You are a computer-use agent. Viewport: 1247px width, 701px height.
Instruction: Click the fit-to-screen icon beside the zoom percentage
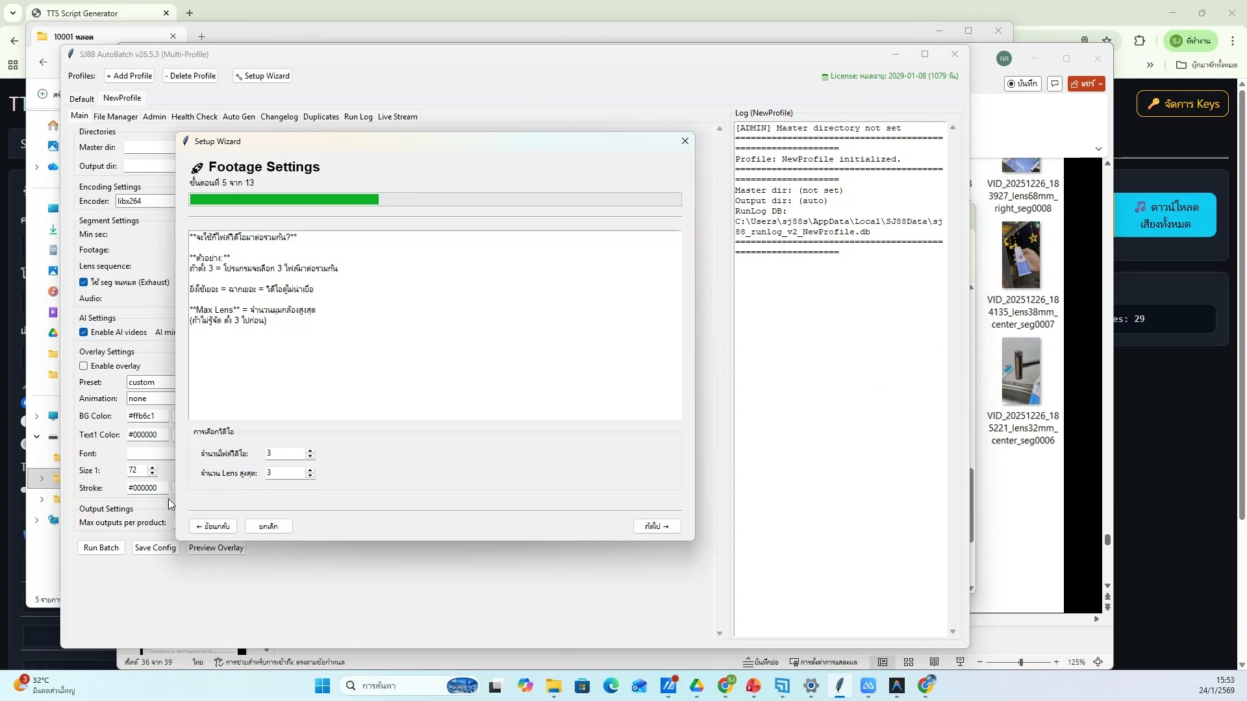tap(1098, 662)
